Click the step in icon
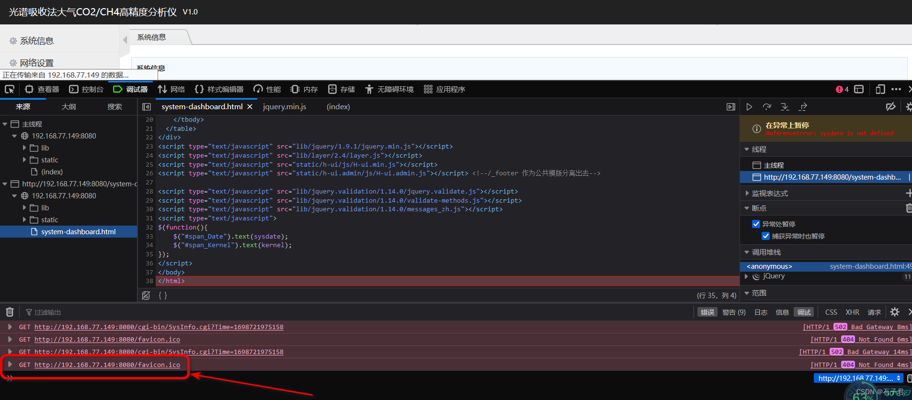 coord(785,107)
